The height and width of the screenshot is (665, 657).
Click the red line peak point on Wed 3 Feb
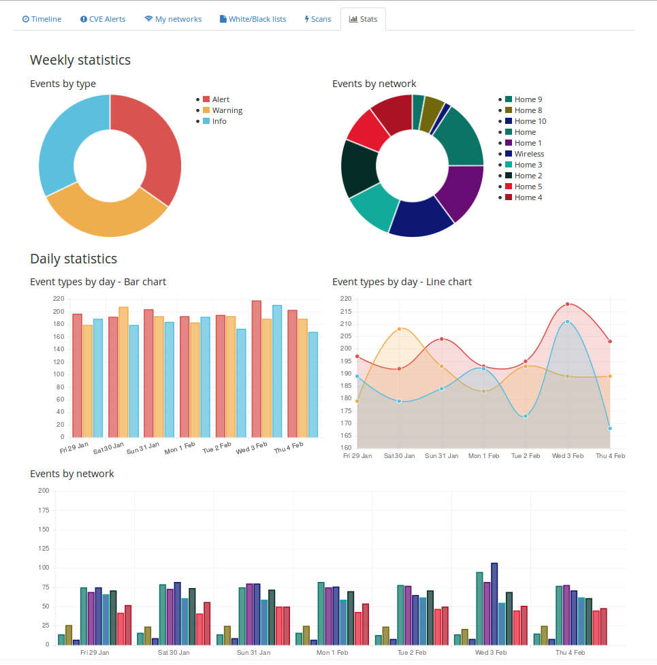pos(568,304)
